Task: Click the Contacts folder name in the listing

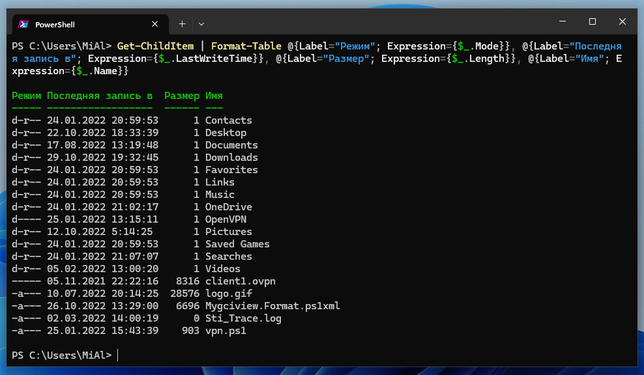Action: point(228,120)
